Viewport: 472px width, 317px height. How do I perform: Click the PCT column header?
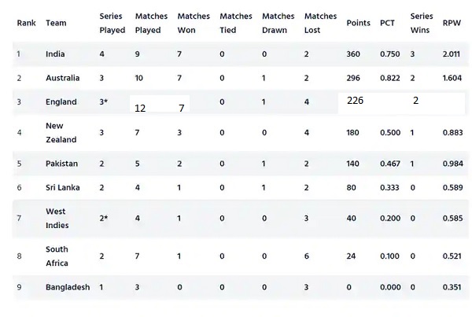click(387, 23)
